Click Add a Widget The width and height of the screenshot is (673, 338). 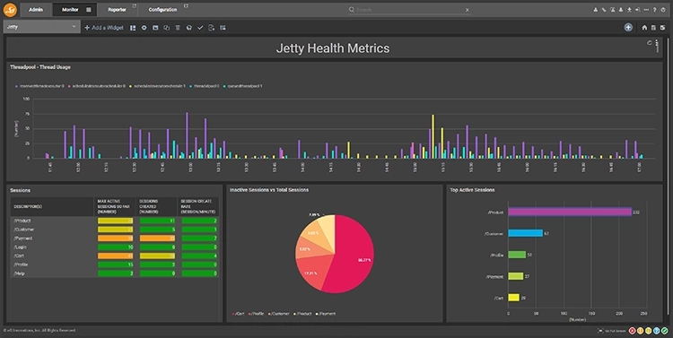[104, 28]
